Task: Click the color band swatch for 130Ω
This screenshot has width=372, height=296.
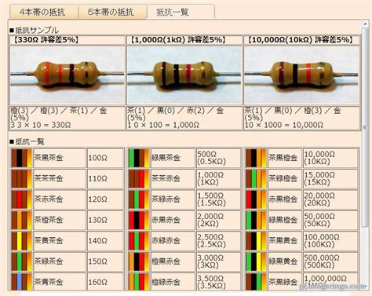Action: click(22, 220)
